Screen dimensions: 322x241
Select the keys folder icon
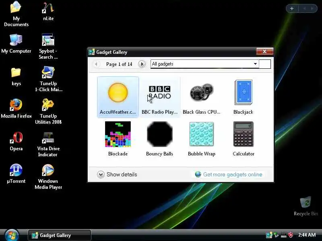click(x=16, y=77)
